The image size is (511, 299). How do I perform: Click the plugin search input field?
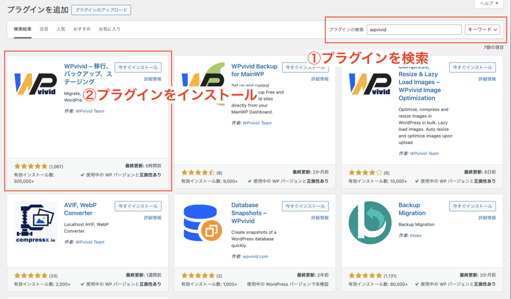click(x=414, y=29)
